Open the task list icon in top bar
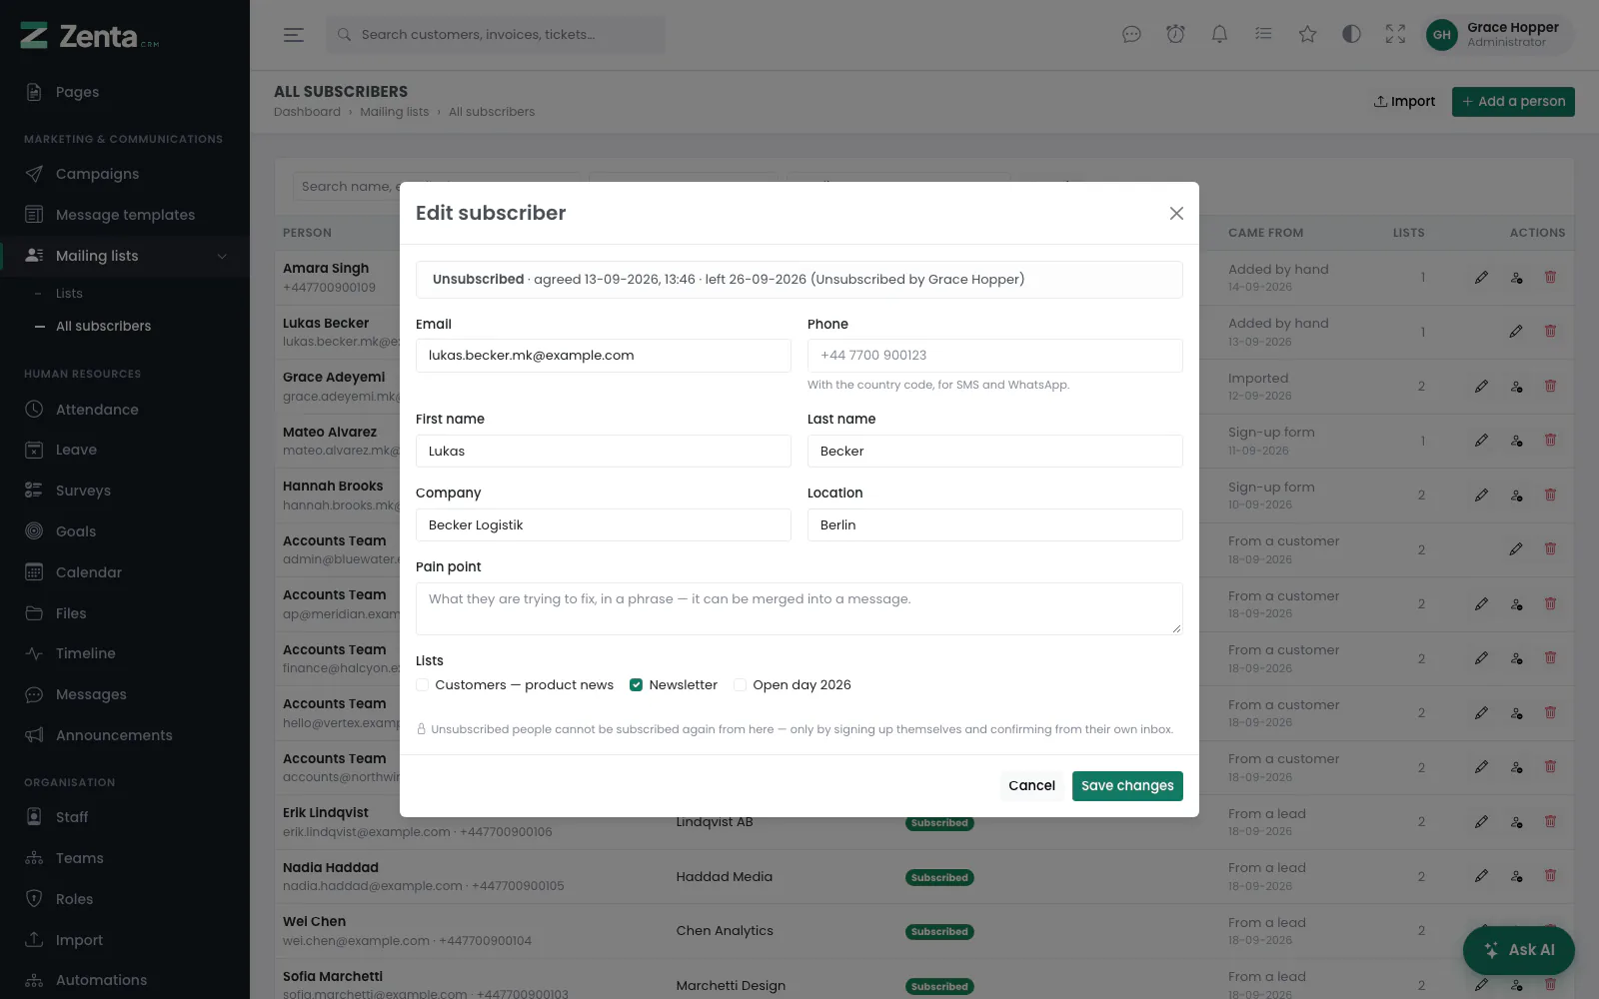Viewport: 1599px width, 999px height. coord(1263,35)
